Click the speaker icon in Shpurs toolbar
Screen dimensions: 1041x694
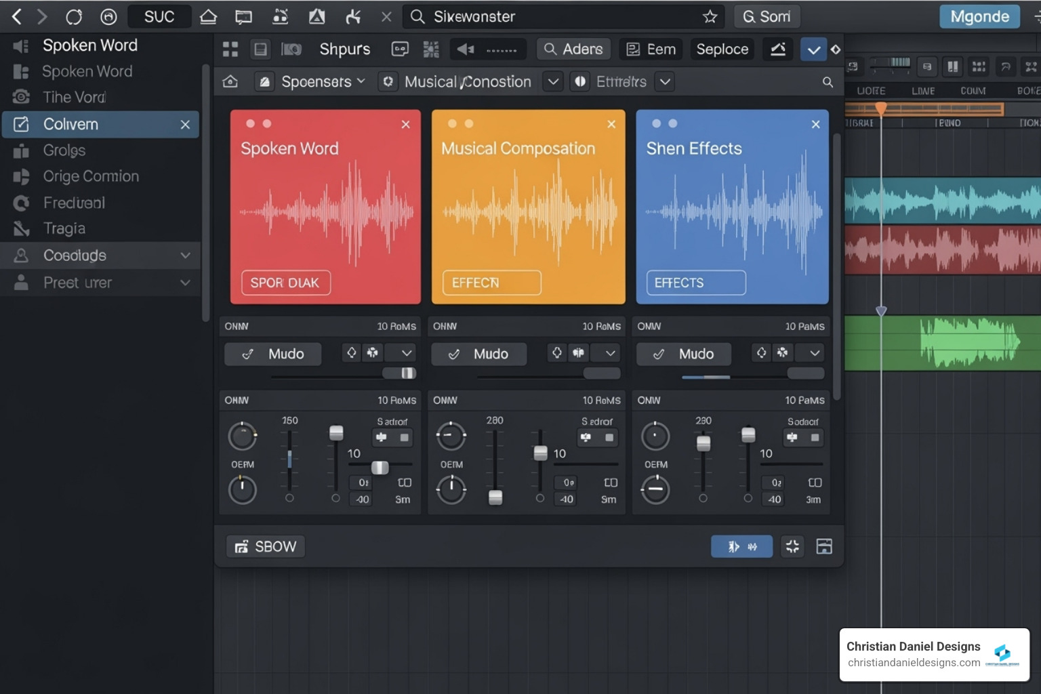(x=466, y=49)
